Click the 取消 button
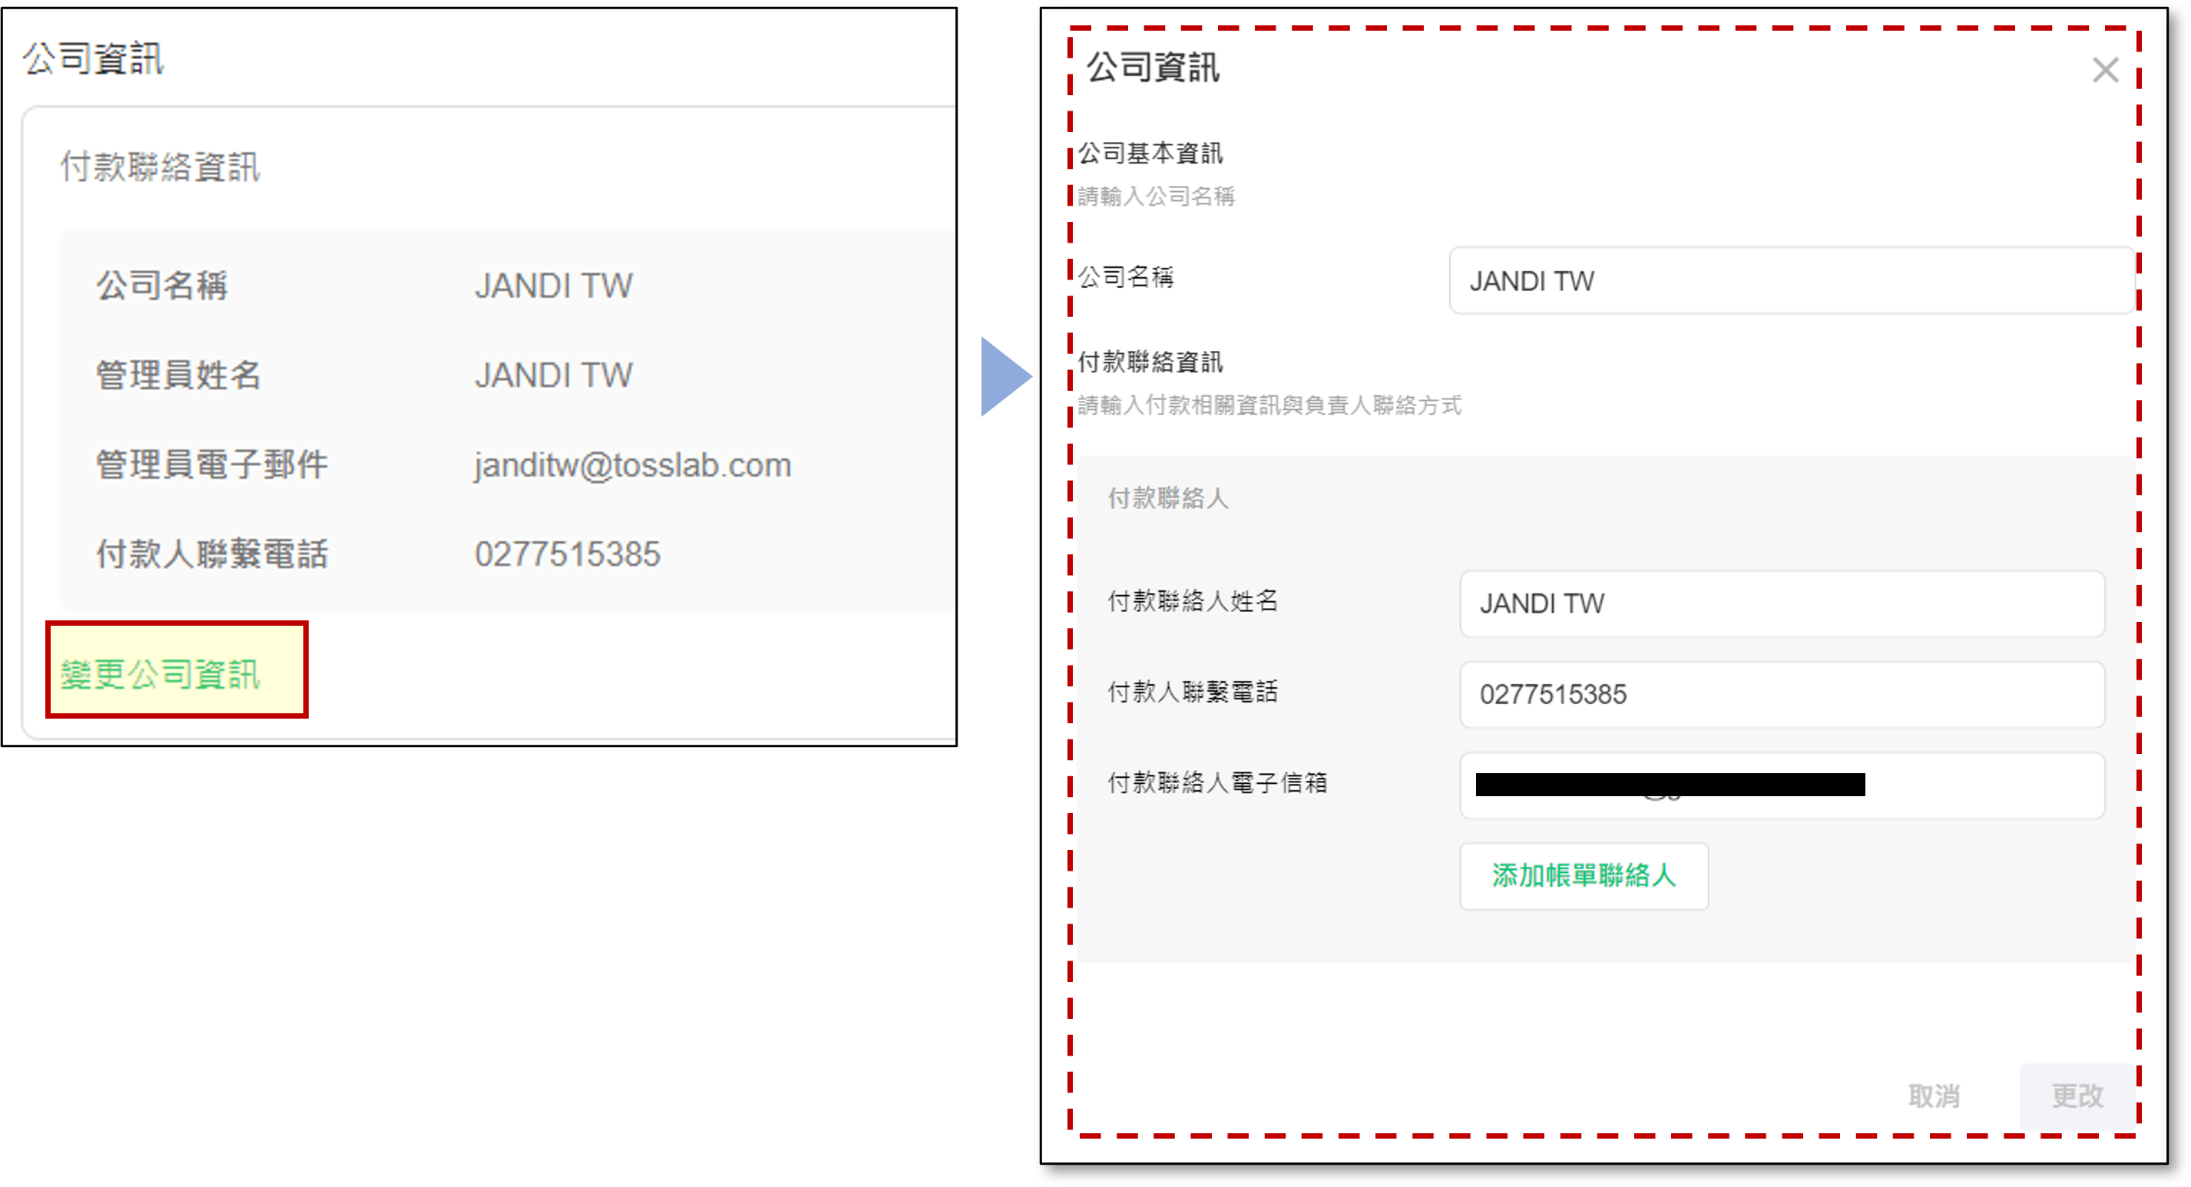The height and width of the screenshot is (1187, 2191). pos(1933,1096)
